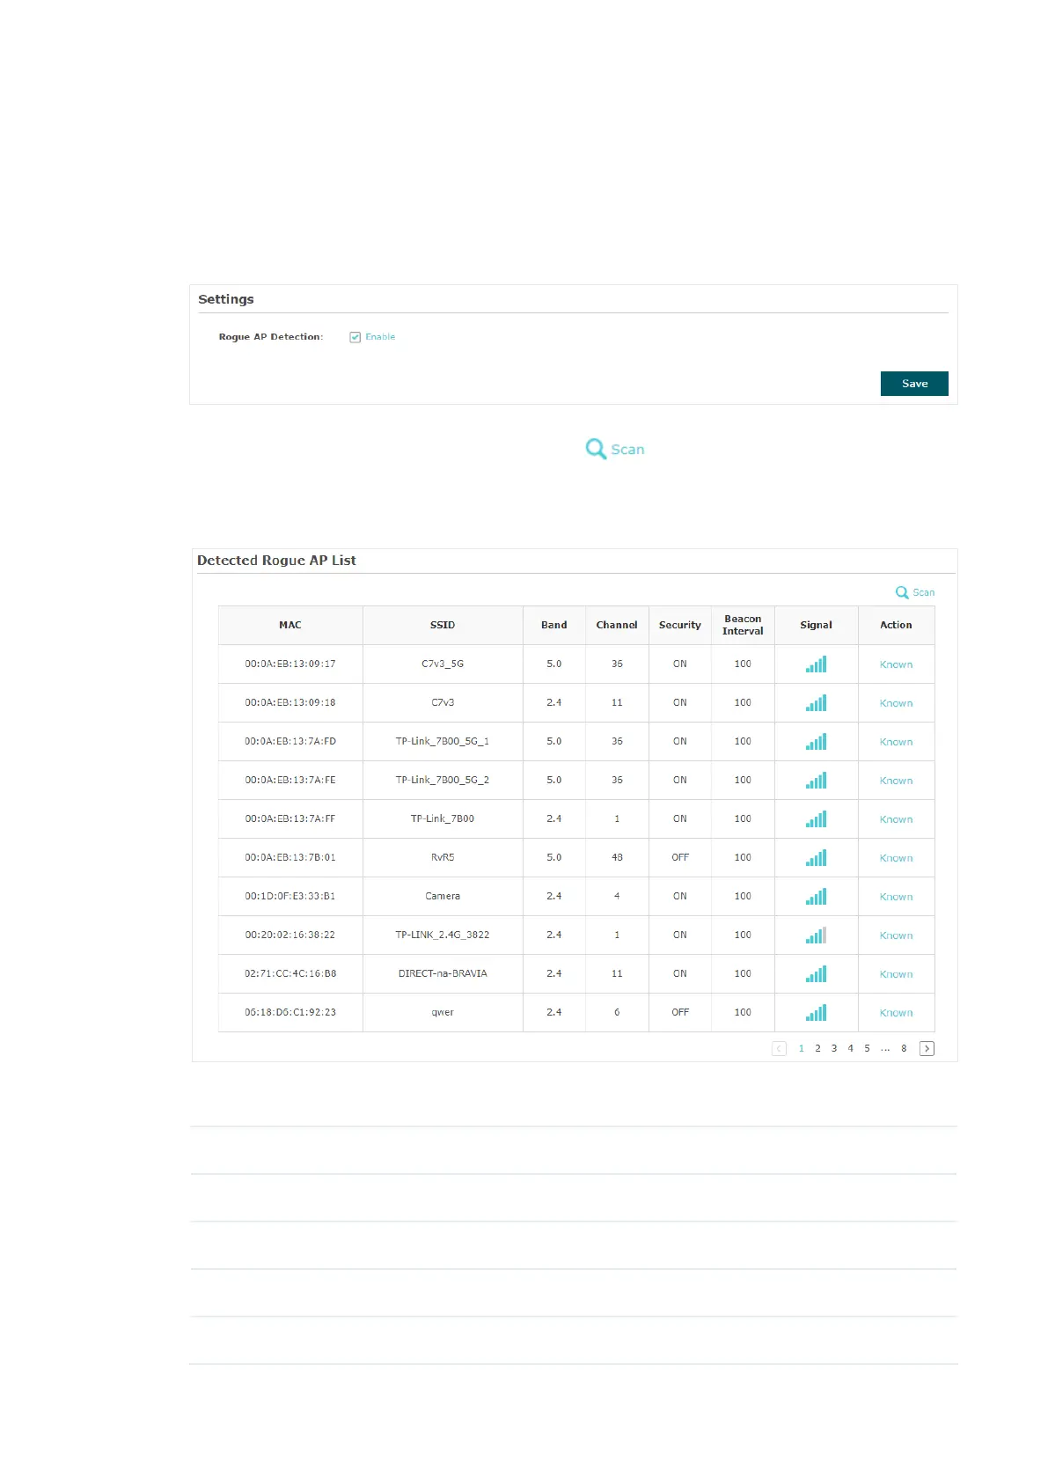Image resolution: width=1048 pixels, height=1482 pixels.
Task: Select MAC address 02:71:CC:4C:16:B8
Action: click(x=290, y=974)
